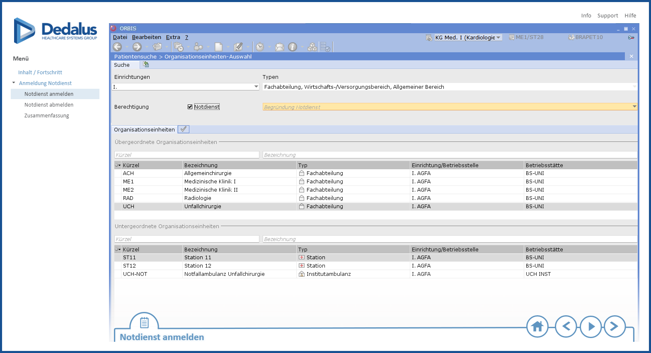This screenshot has width=651, height=353.
Task: Uncheck the Notdienst checkbox
Action: [190, 107]
